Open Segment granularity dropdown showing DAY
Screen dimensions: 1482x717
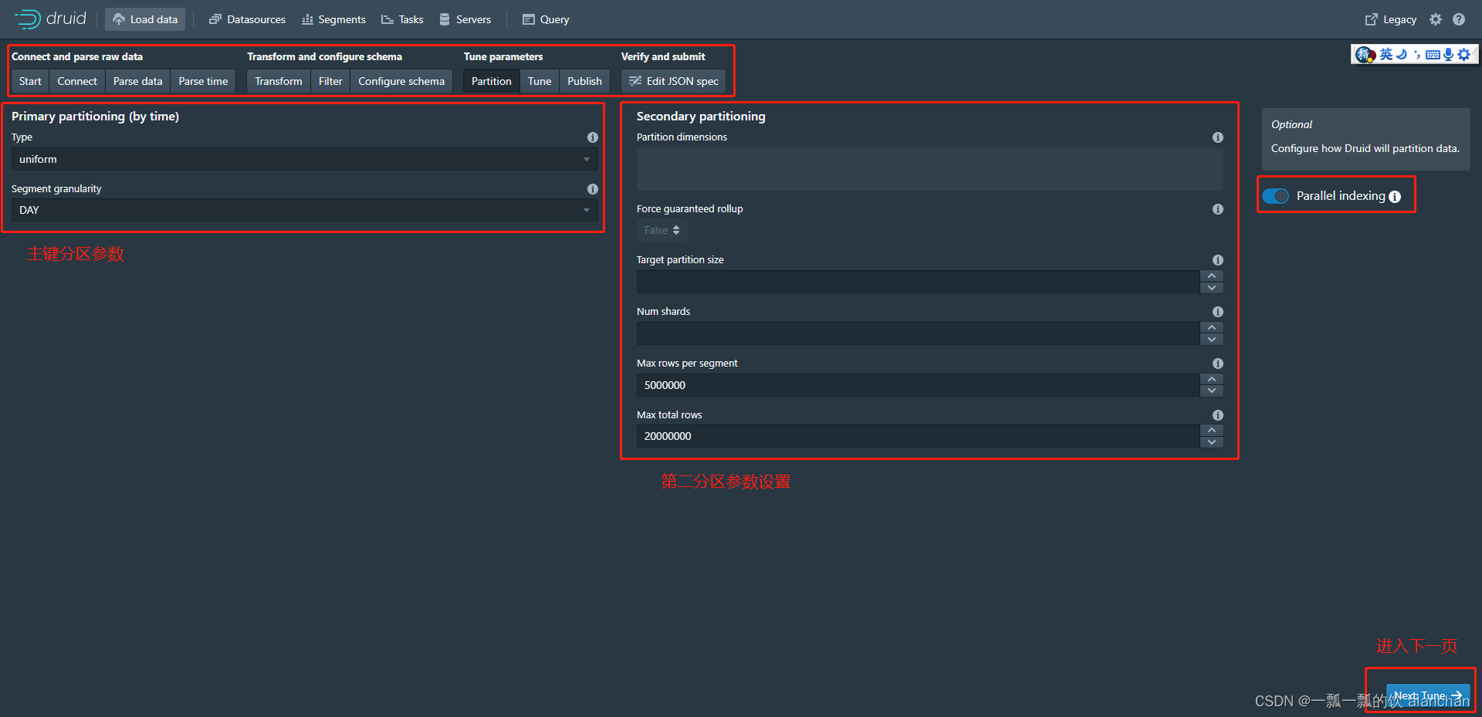point(304,210)
